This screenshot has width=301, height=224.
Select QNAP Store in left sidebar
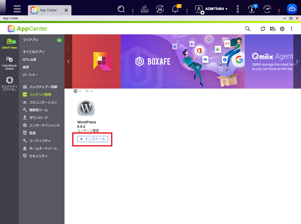[x=9, y=44]
